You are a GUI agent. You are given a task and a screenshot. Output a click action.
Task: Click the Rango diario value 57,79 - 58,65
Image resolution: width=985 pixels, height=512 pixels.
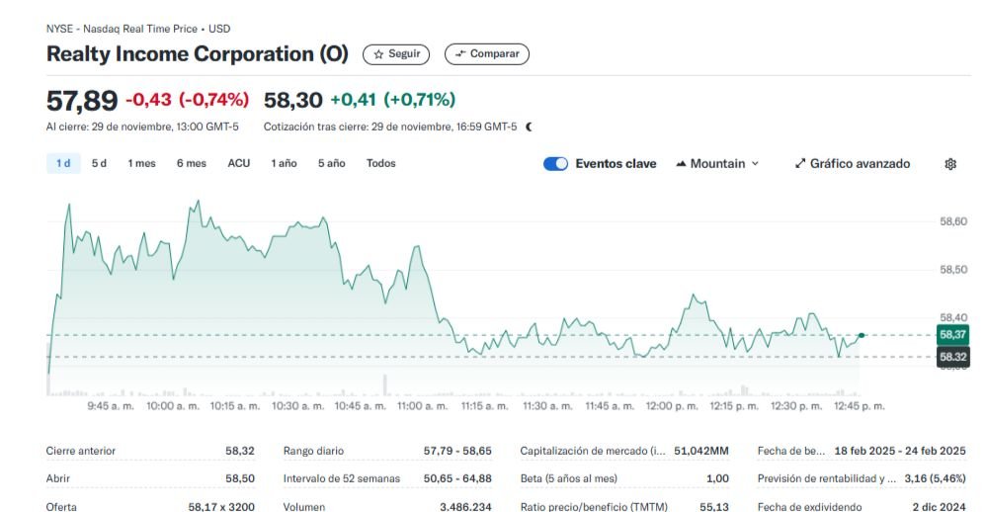[457, 451]
